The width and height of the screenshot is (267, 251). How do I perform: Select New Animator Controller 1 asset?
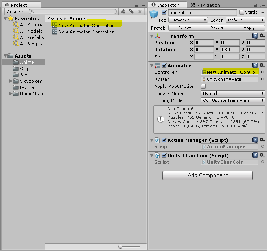(85, 32)
